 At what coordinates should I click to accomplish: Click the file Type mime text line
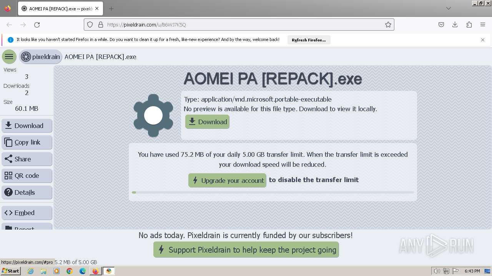(x=258, y=99)
